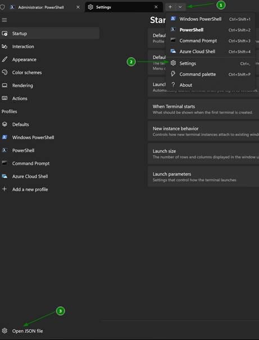
Task: Click the PowerShell icon on the Administrator tab
Action: (x=12, y=7)
